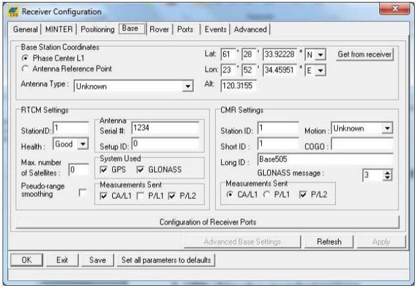Toggle the GPS system checkbox
Image resolution: width=416 pixels, height=287 pixels.
click(x=103, y=170)
